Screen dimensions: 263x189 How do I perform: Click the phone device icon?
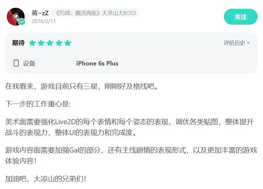click(16, 63)
